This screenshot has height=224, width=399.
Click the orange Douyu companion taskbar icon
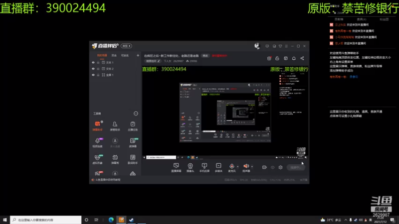click(121, 220)
